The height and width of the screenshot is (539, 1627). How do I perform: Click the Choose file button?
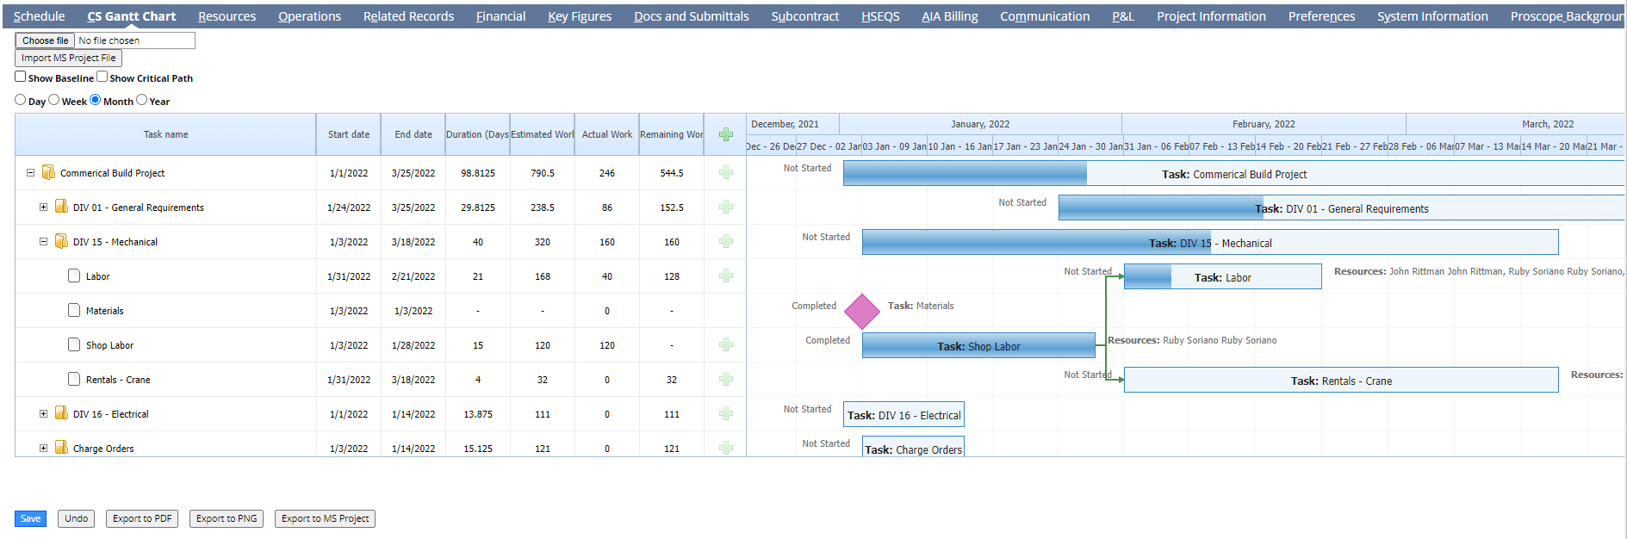[46, 40]
